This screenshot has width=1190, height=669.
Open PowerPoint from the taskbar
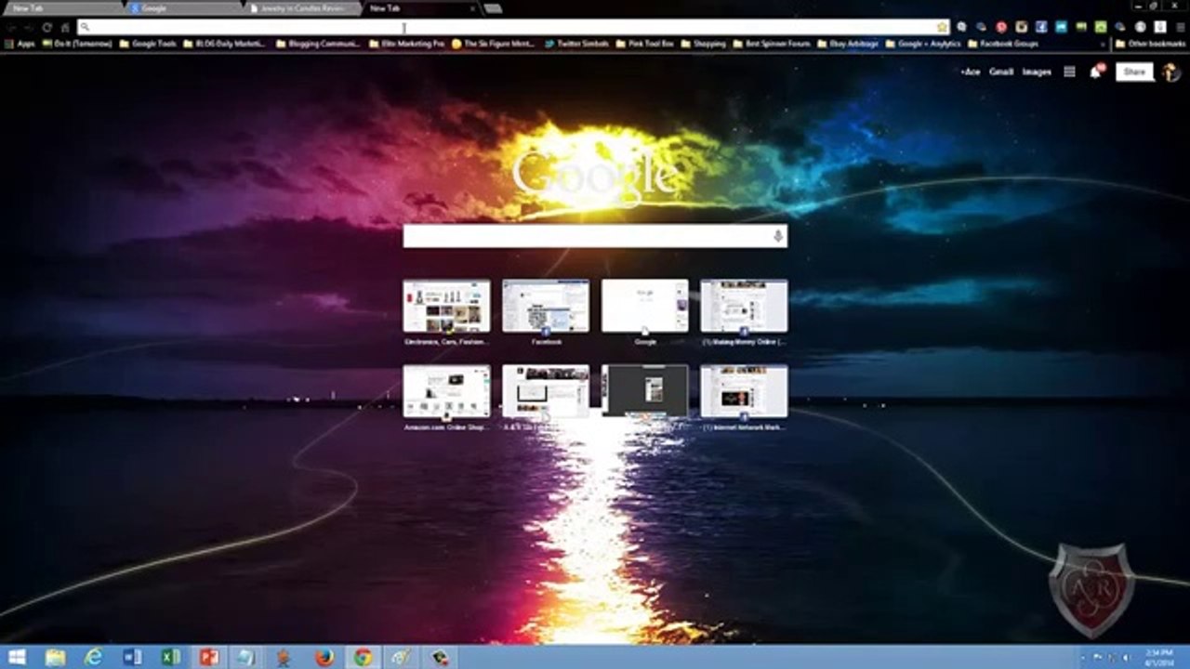click(209, 657)
